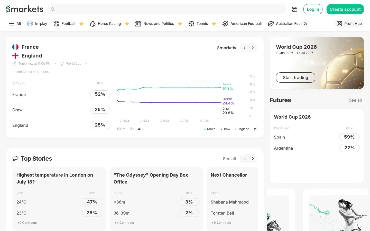This screenshot has height=231, width=370.
Task: Click into the search input field
Action: click(167, 9)
